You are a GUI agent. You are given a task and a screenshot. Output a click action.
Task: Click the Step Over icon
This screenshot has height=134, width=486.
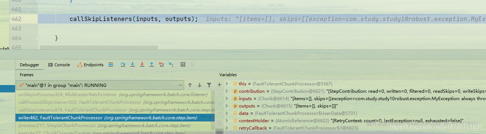pos(123,64)
